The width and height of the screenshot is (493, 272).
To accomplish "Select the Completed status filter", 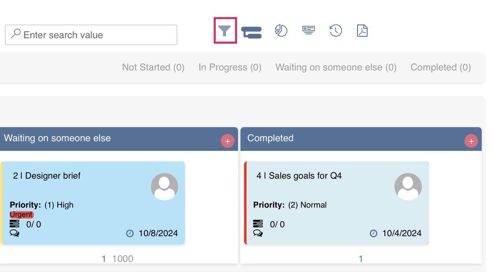I will point(440,67).
